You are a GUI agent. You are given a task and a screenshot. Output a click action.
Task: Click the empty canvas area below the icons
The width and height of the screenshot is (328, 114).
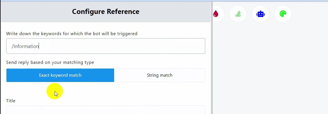[269, 70]
